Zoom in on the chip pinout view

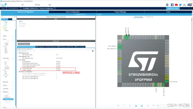pyautogui.click(x=118, y=106)
